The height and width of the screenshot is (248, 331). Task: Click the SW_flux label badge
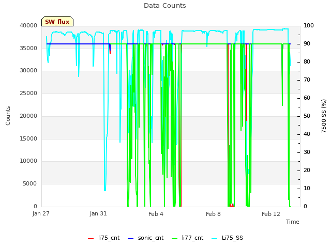pos(57,21)
